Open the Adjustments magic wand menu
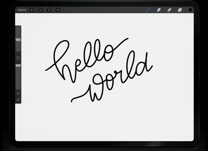Screen dimensions: 208x151 41,10
